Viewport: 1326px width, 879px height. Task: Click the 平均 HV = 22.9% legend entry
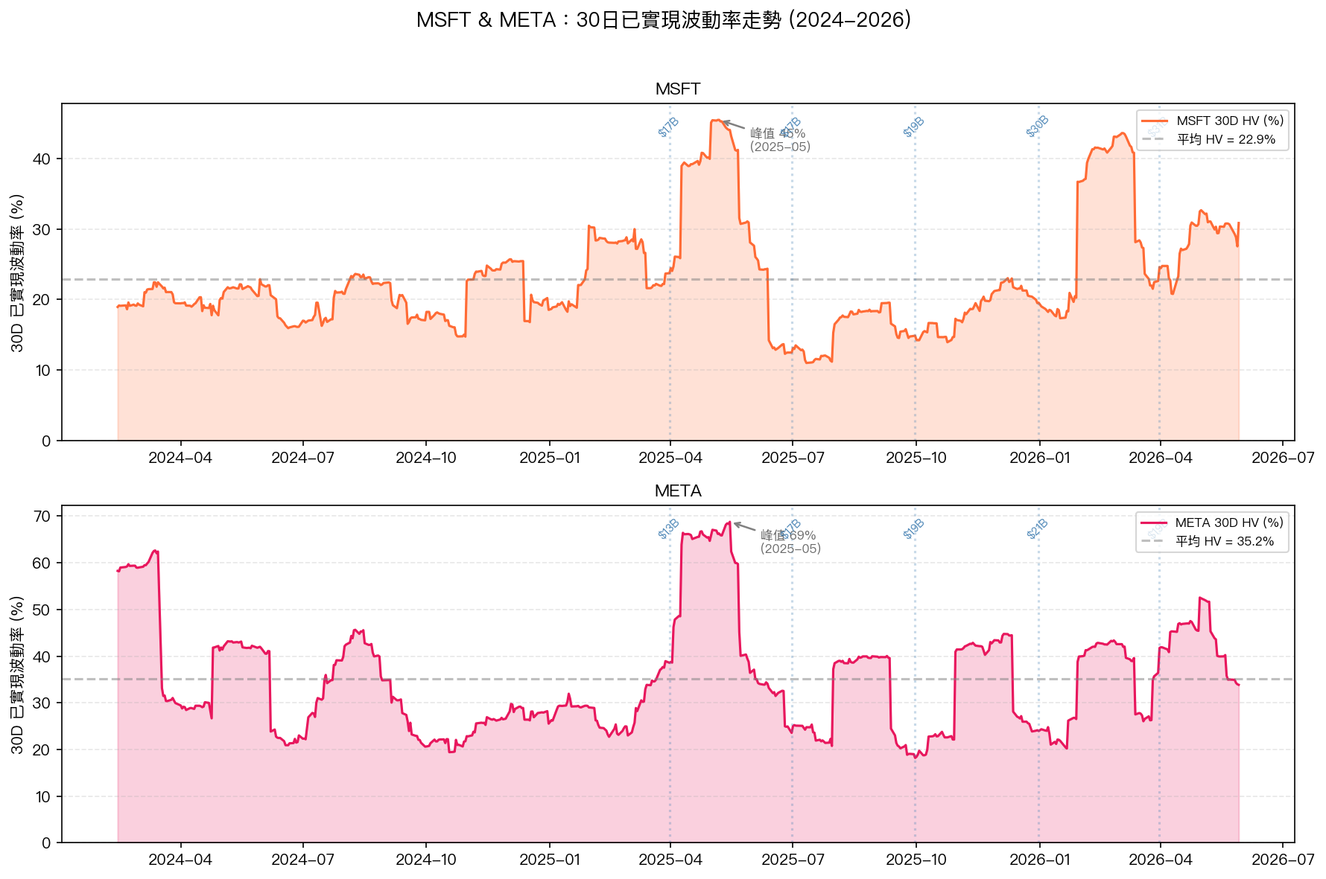click(1226, 139)
